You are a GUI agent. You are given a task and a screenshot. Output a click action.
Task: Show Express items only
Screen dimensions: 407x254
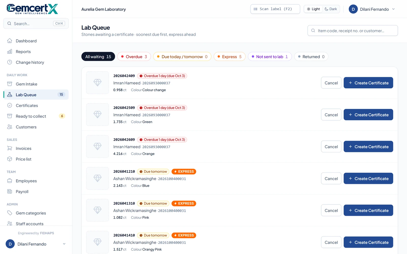[x=229, y=57]
